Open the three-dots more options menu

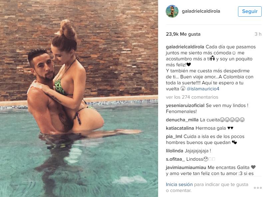point(258,188)
